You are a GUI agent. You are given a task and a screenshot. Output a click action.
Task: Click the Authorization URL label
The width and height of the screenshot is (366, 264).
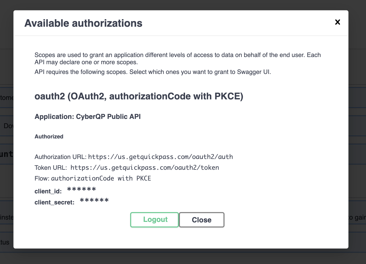coord(60,157)
